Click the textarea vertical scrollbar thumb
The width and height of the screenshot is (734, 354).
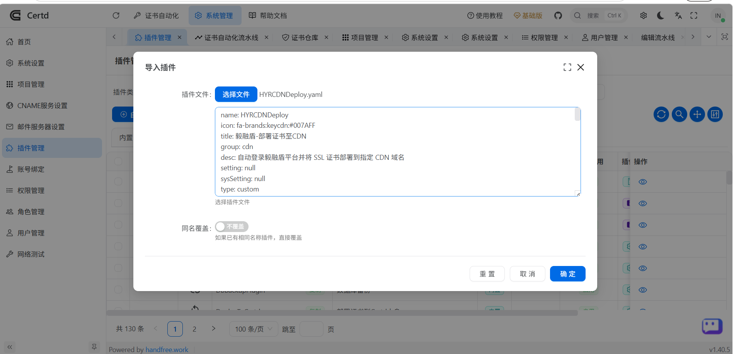(x=577, y=114)
